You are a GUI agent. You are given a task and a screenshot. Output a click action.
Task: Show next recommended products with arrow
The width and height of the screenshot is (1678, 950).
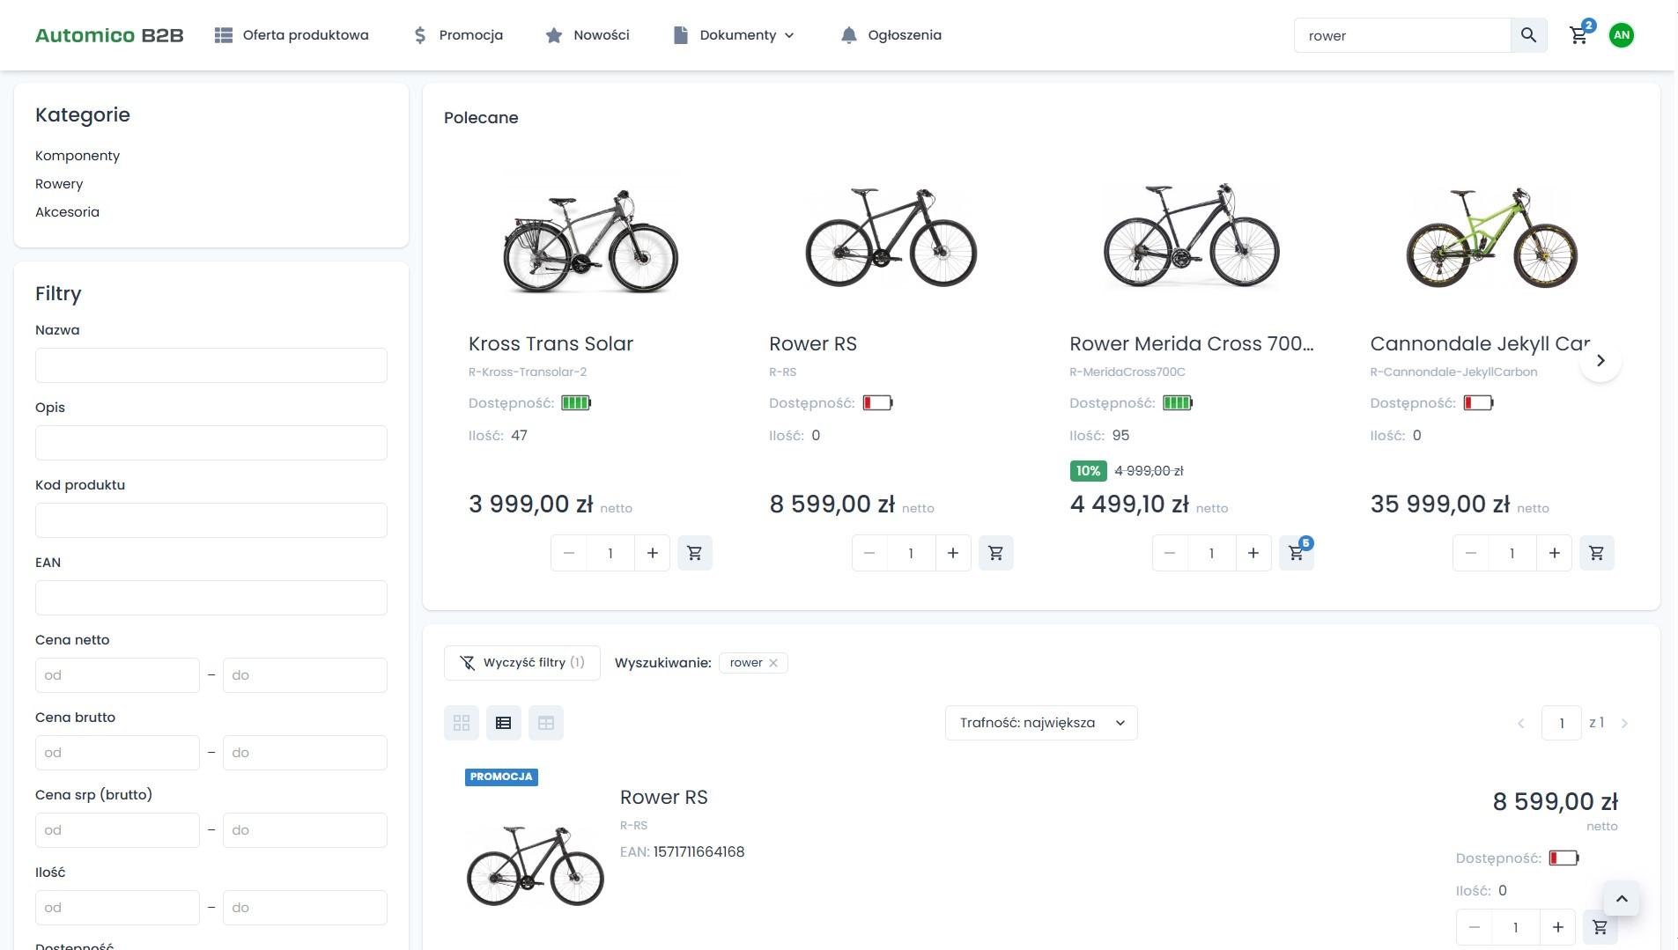[x=1600, y=360]
